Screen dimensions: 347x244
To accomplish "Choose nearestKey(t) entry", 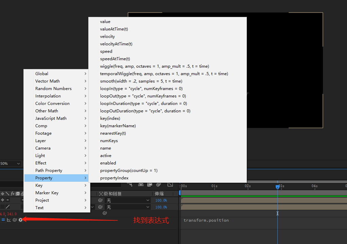I will pos(167,133).
